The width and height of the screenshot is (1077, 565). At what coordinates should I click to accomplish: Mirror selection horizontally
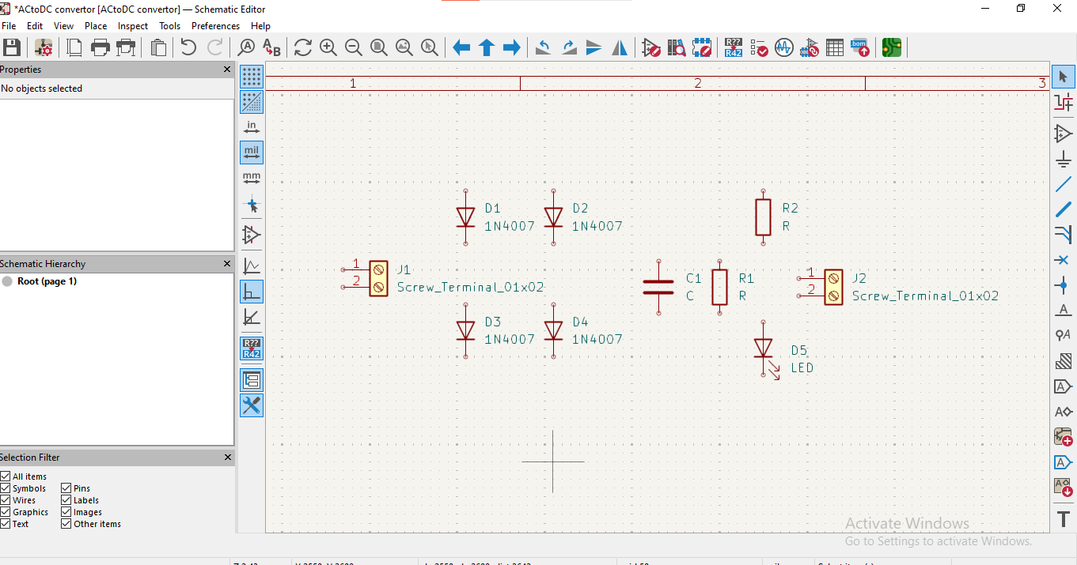(620, 47)
